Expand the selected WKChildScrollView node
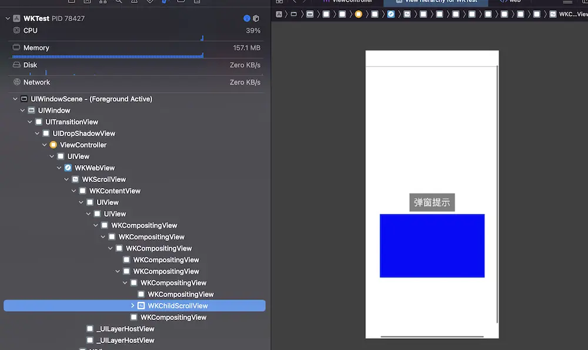The image size is (588, 350). point(132,305)
